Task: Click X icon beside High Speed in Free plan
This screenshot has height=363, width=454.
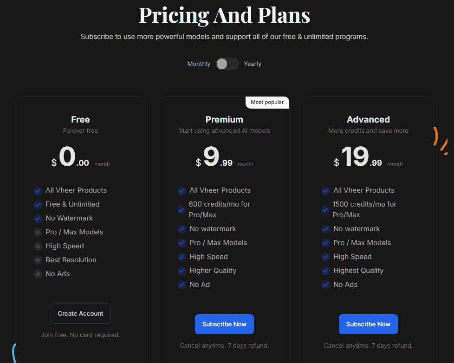Action: coord(38,246)
